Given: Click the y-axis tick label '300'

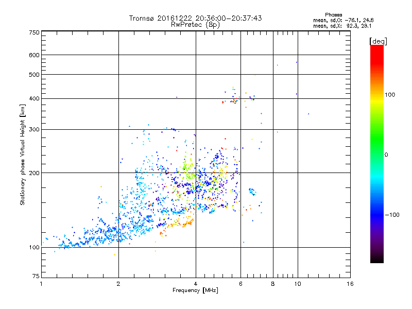Looking at the screenshot, I should tap(35, 130).
